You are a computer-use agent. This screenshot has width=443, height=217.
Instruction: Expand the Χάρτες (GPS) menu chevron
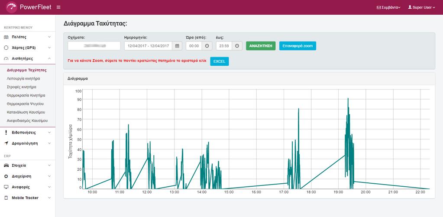[49, 48]
